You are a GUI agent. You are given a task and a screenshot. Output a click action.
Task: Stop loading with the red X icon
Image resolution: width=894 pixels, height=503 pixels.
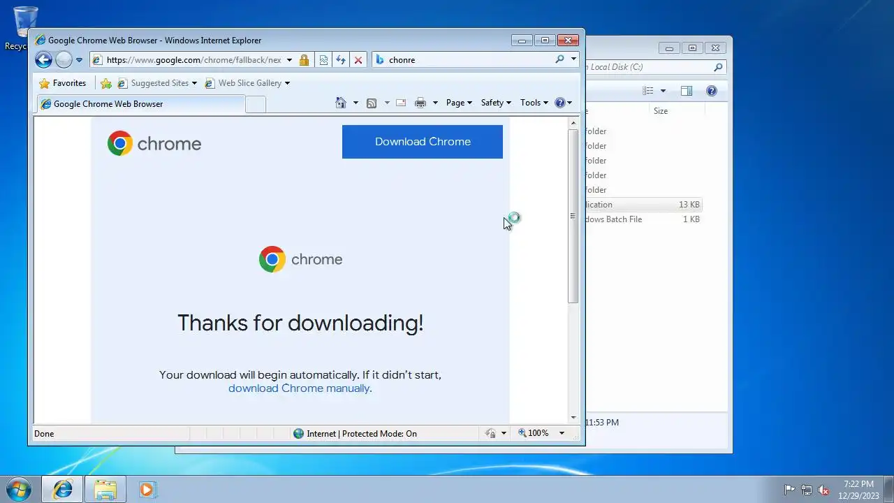358,60
